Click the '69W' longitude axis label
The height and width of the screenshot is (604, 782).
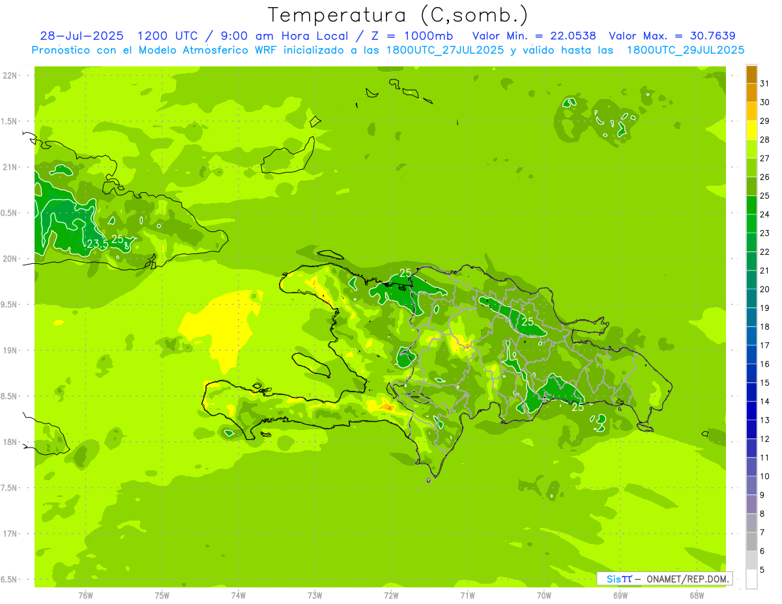click(x=620, y=595)
